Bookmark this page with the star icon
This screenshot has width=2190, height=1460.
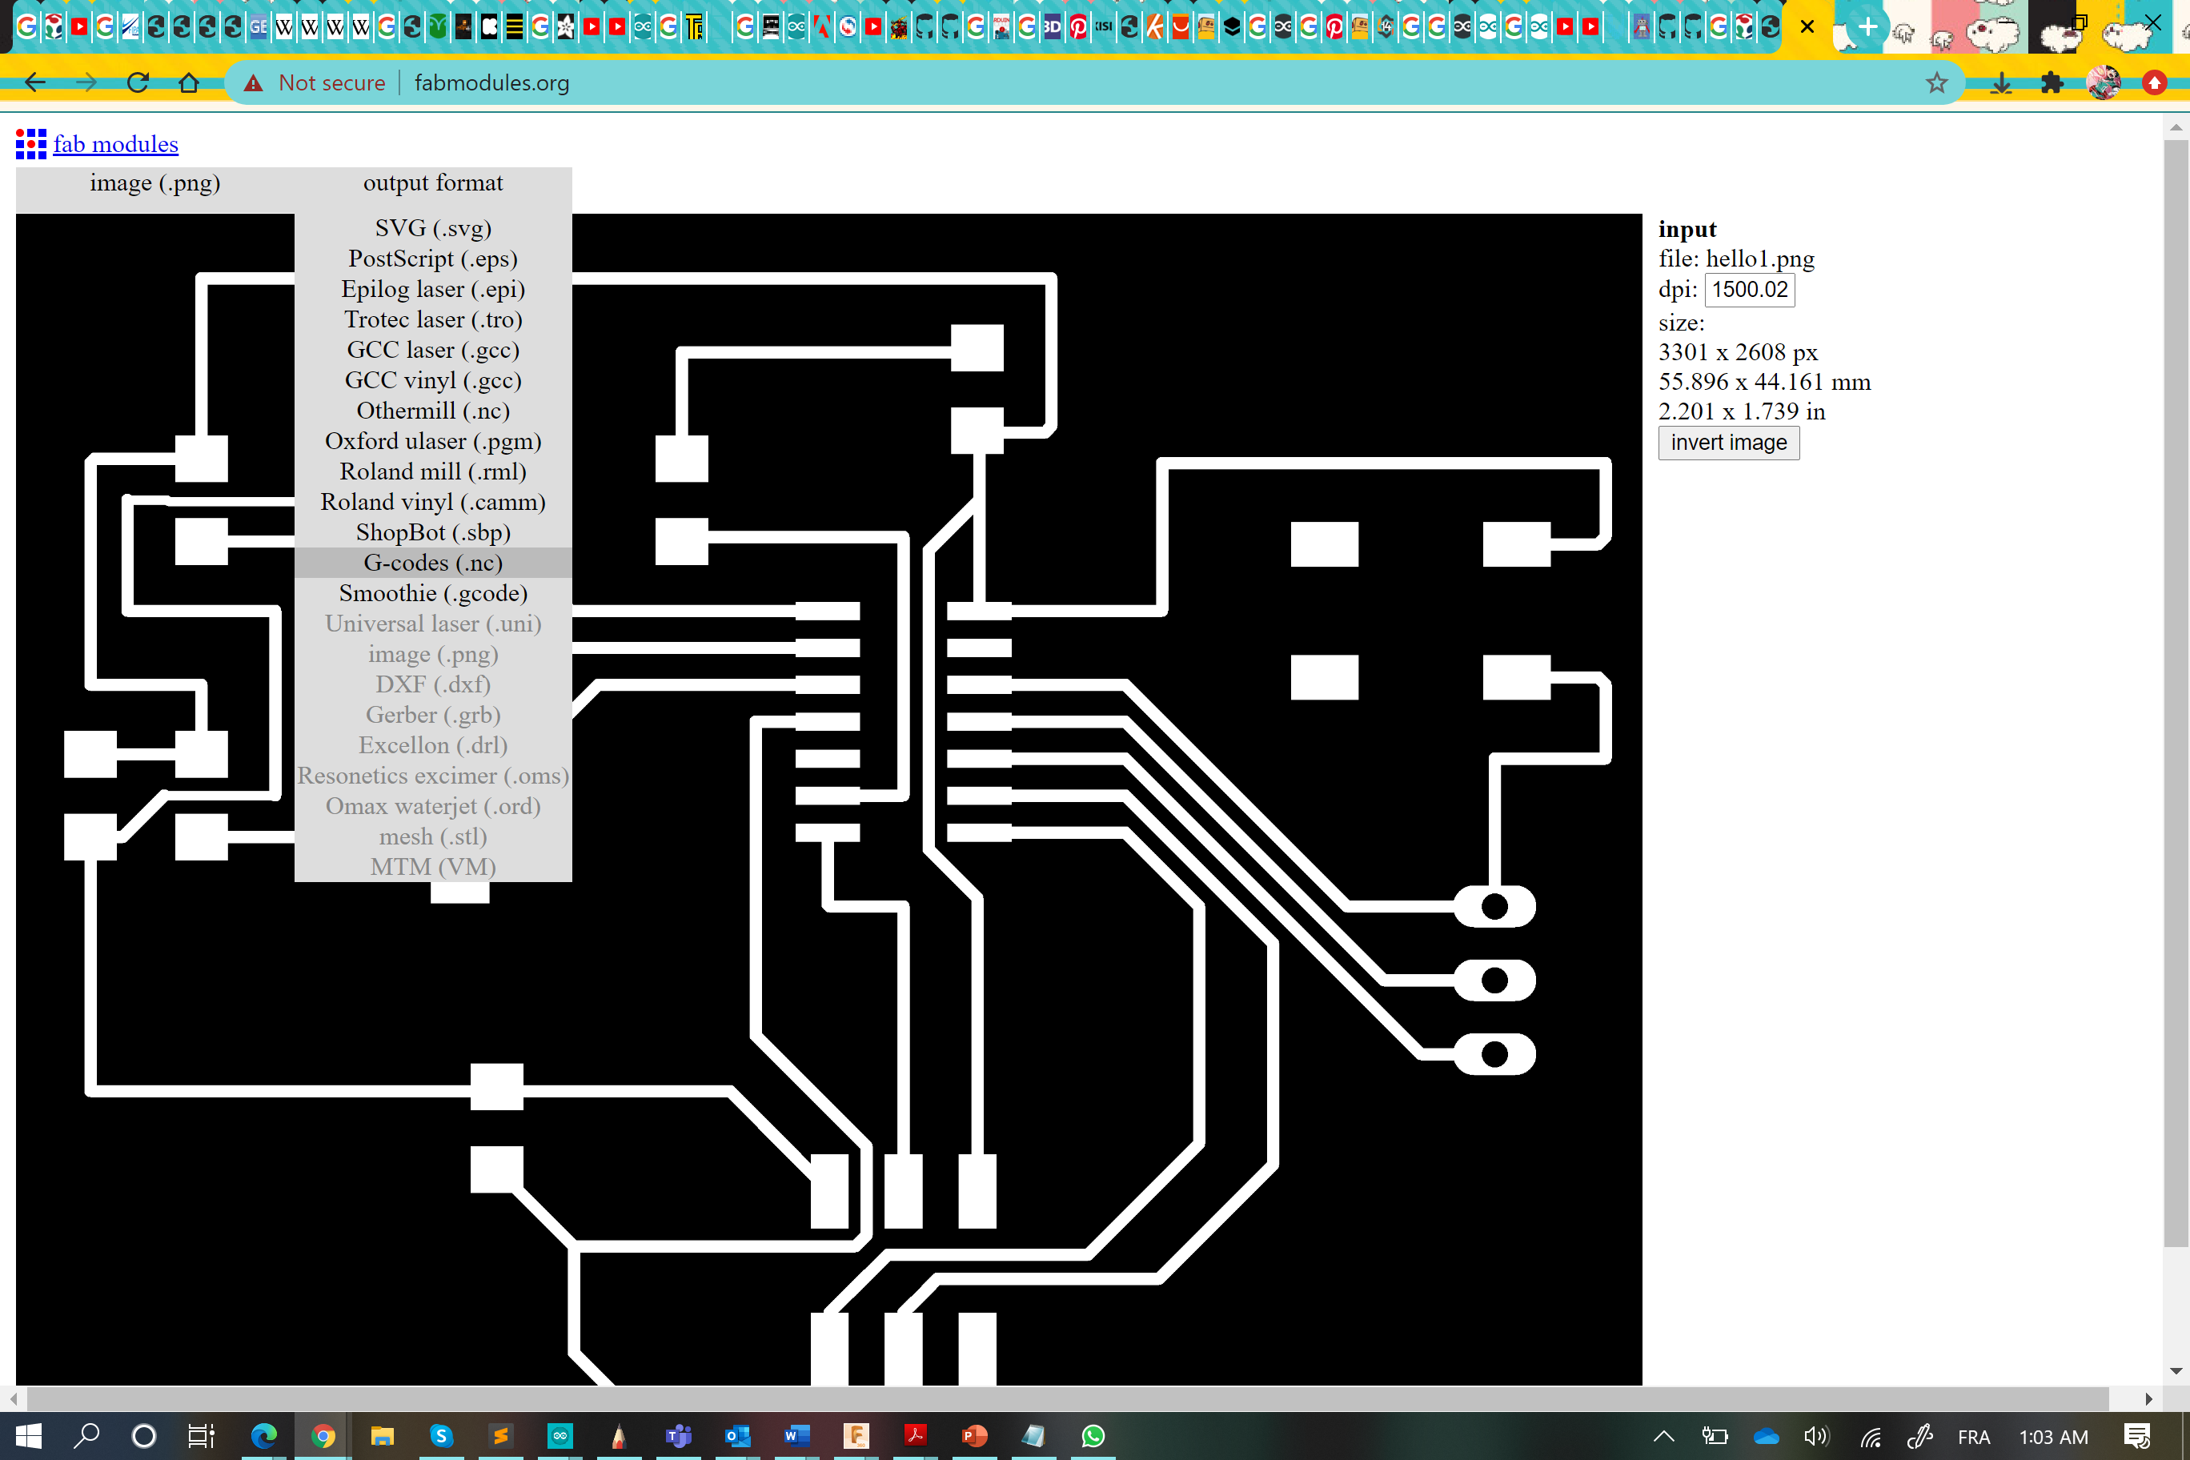point(1937,83)
